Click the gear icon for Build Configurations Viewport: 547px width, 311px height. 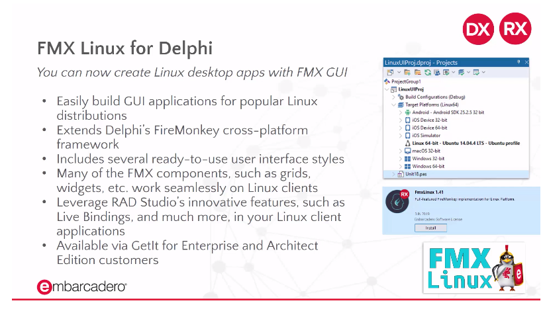tap(401, 97)
